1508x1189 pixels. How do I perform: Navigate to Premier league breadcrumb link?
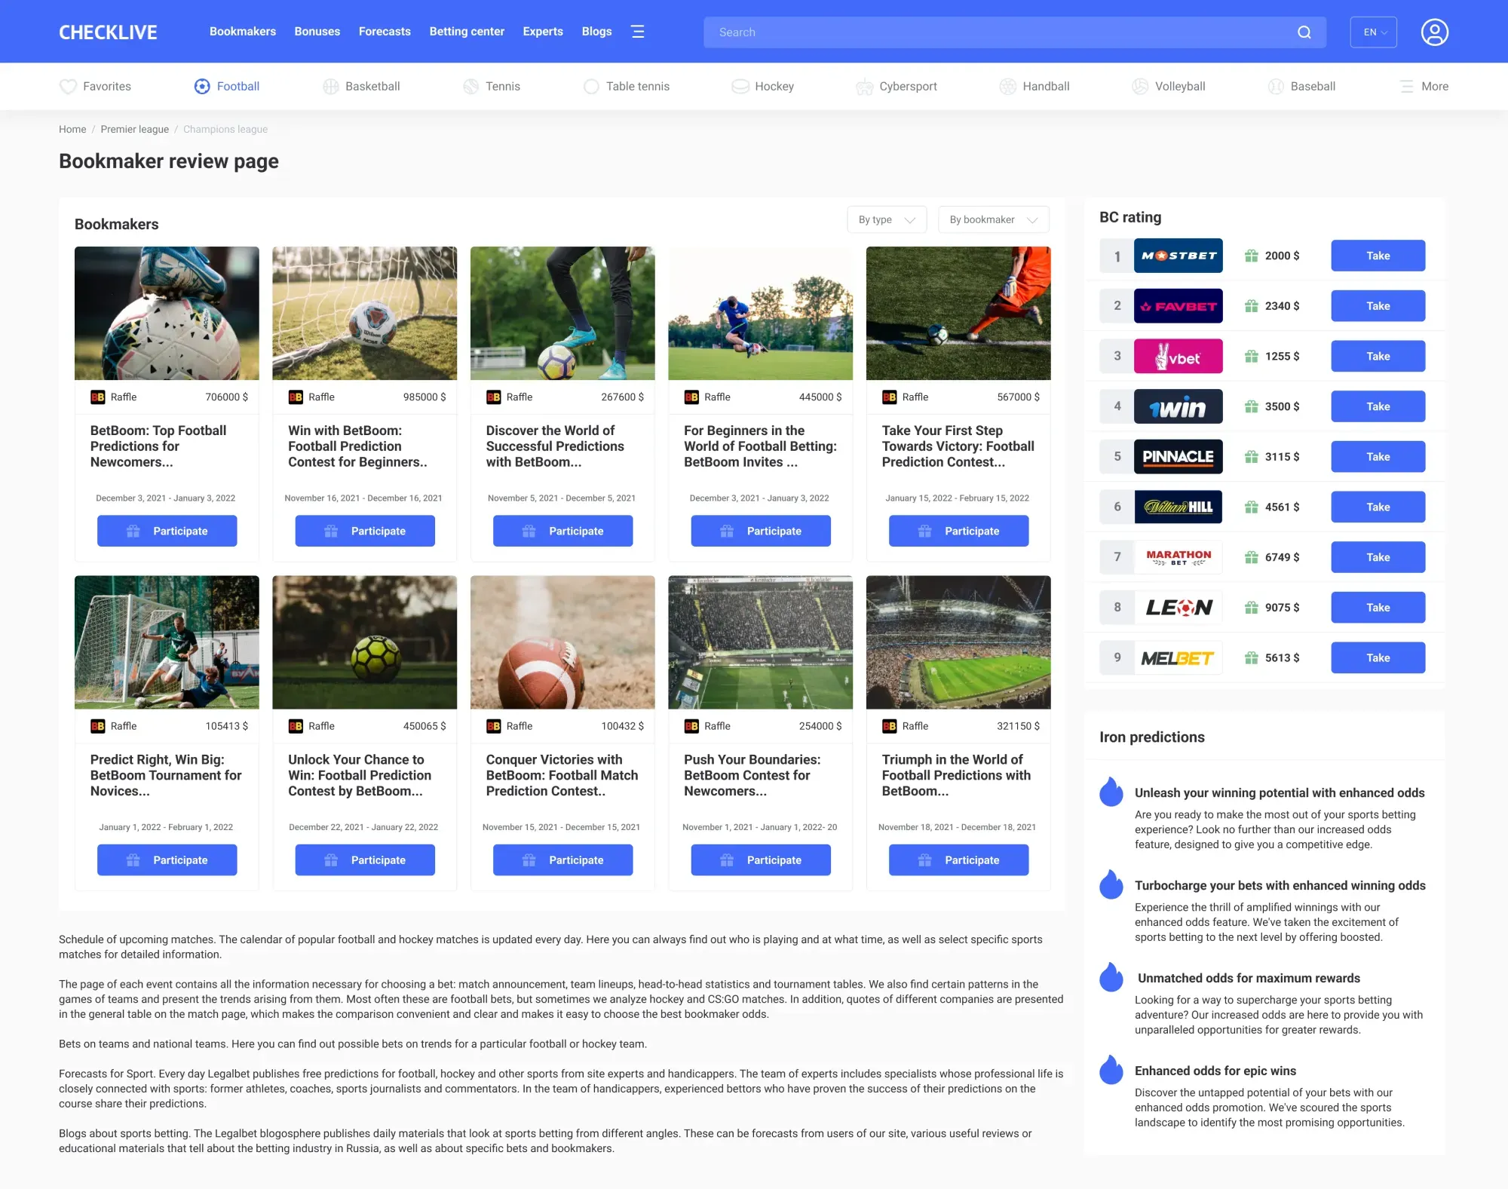[x=134, y=129]
